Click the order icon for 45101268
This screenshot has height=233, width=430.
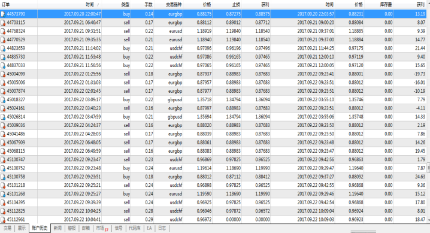tap(3, 194)
